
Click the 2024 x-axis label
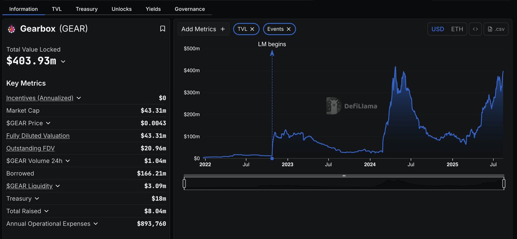pos(370,165)
